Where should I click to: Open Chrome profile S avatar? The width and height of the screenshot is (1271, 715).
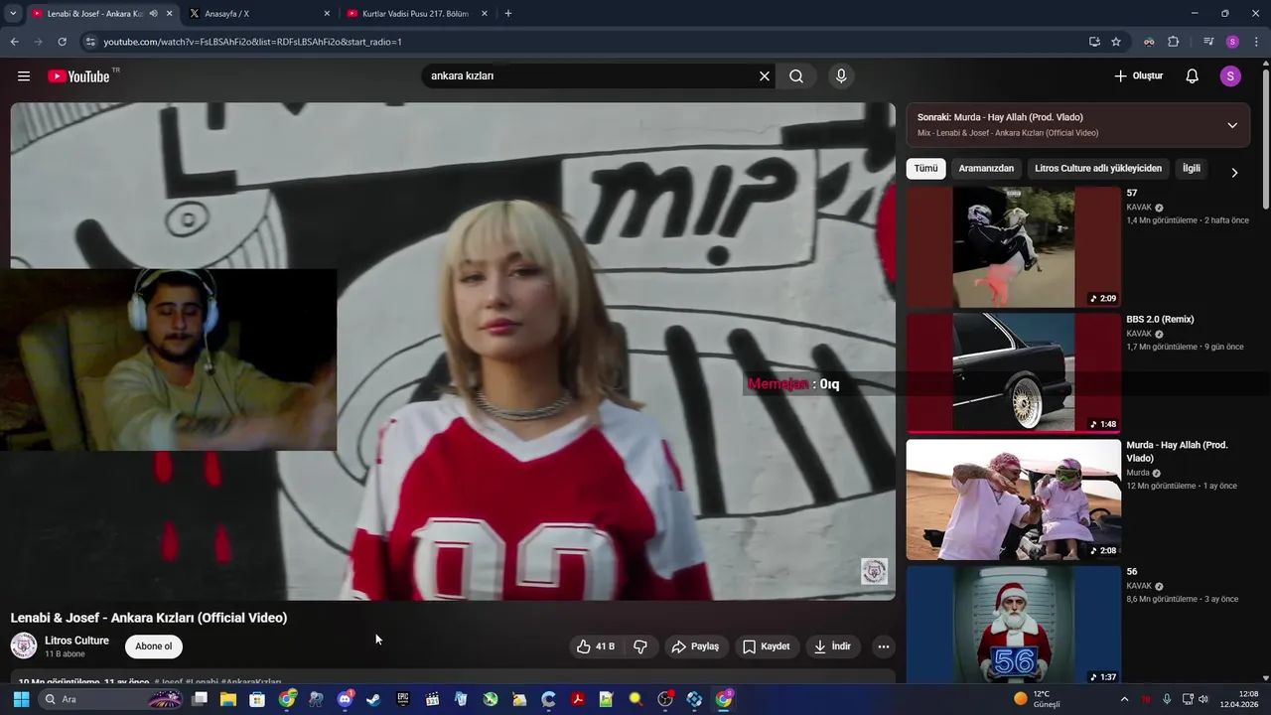pos(1232,42)
